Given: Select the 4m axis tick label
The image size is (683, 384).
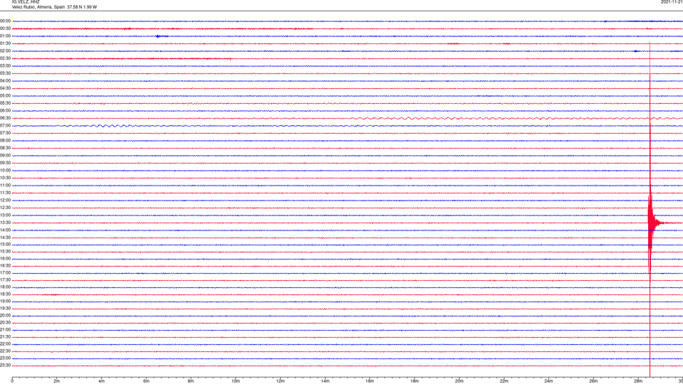Looking at the screenshot, I should pos(102,381).
